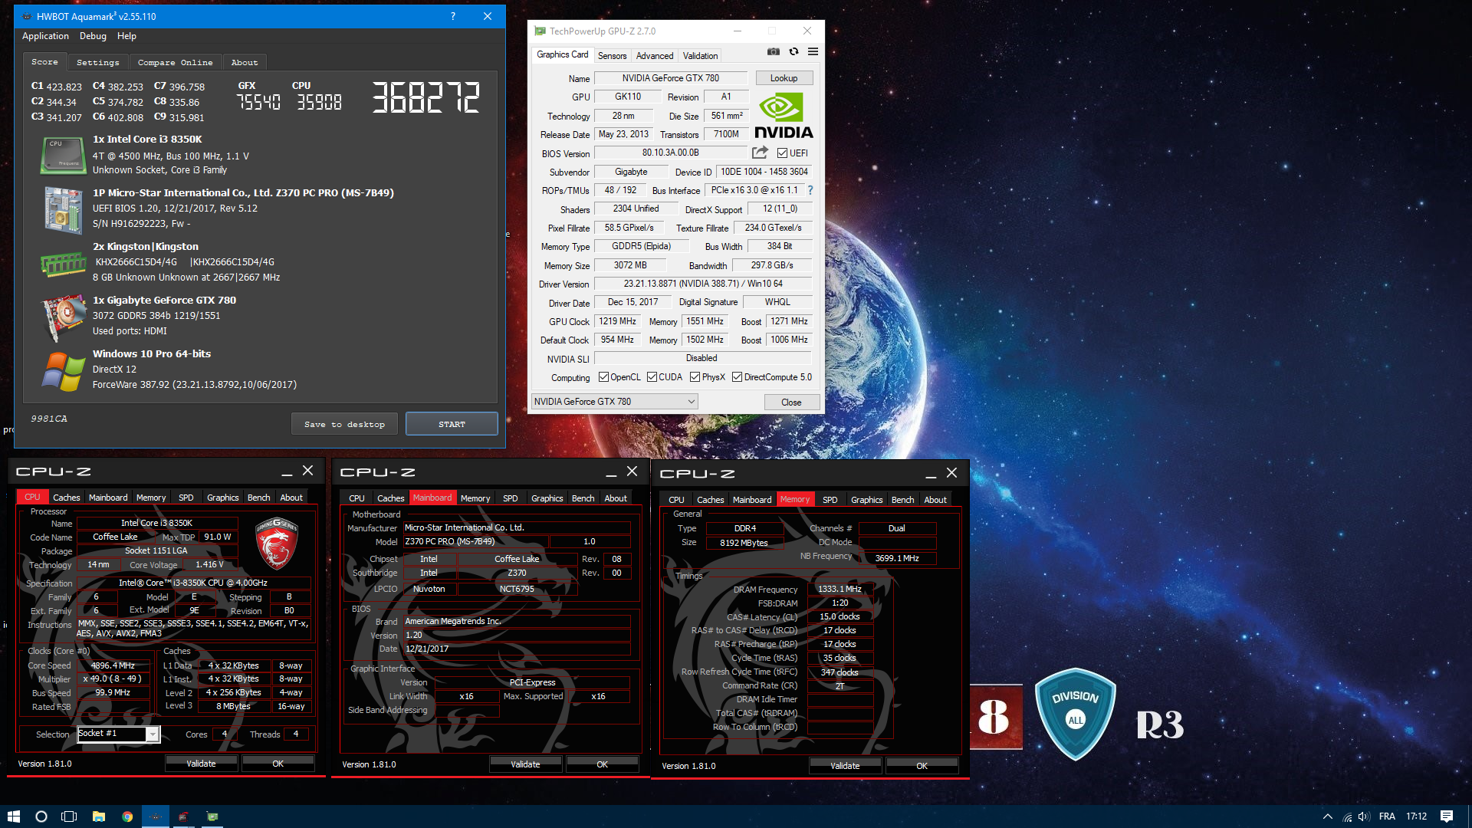
Task: Open the NVIDIA GeForce GTX 780 GPU dropdown
Action: tap(614, 402)
